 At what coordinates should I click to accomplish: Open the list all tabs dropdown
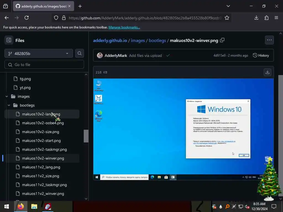point(228,6)
